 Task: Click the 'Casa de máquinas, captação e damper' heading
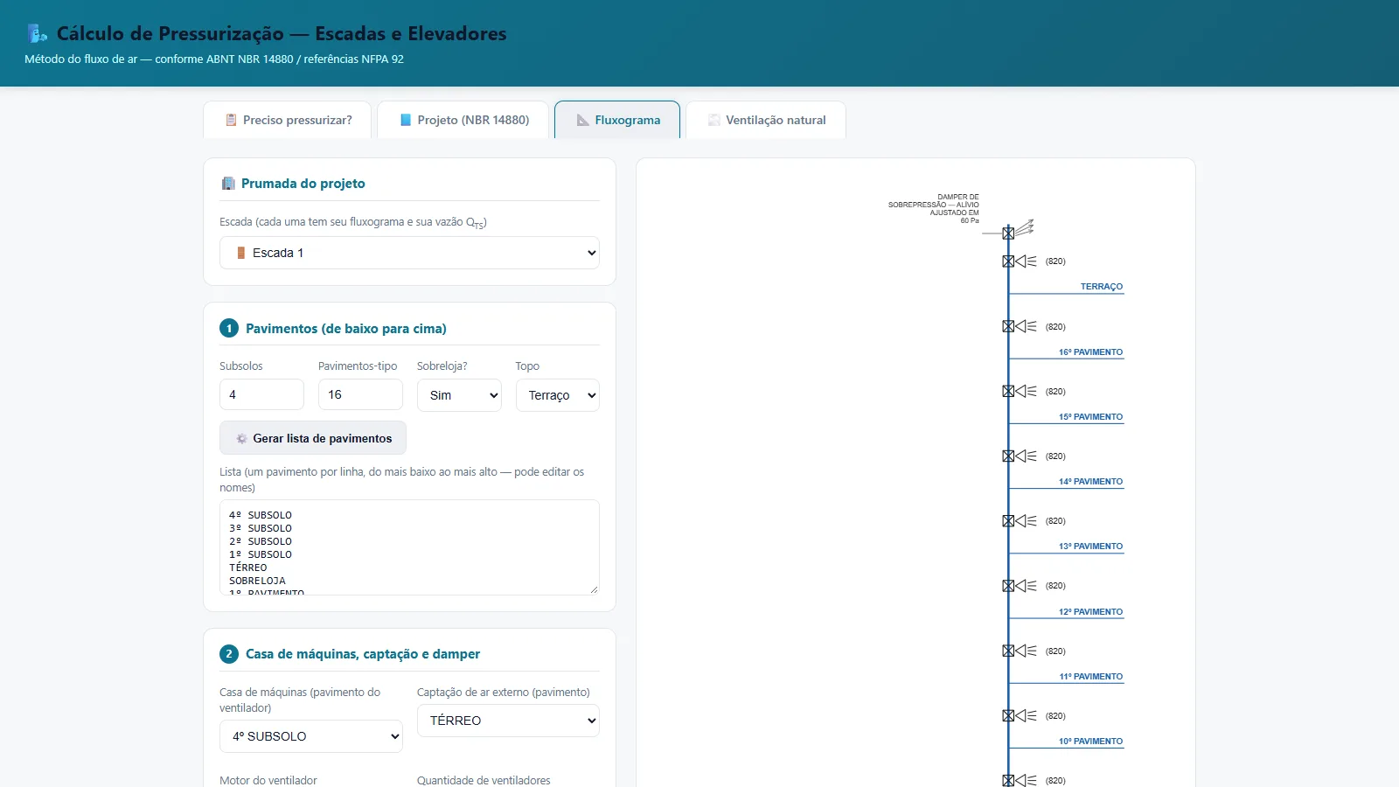(363, 654)
